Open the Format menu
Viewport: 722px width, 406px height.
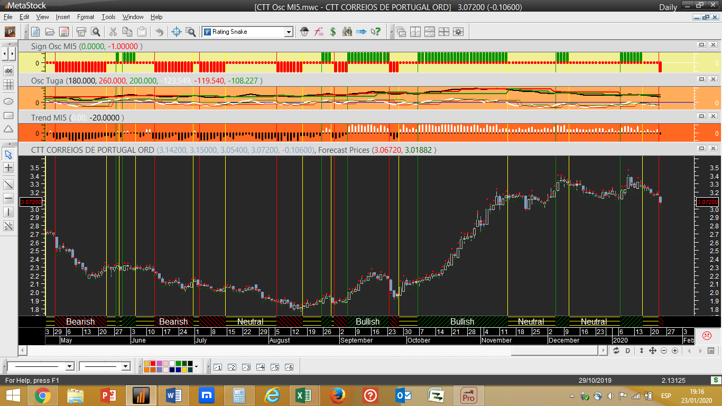(86, 17)
